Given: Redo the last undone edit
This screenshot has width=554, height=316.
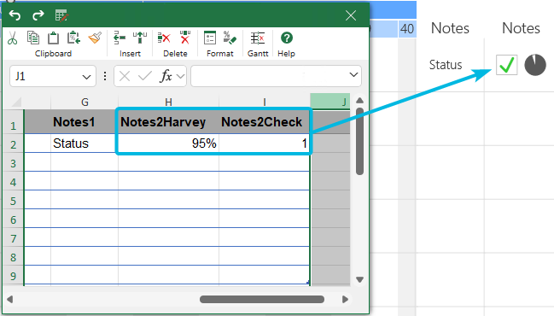Looking at the screenshot, I should [x=38, y=15].
